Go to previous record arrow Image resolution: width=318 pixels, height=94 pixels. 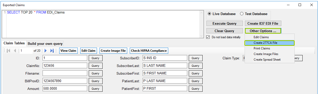15,51
